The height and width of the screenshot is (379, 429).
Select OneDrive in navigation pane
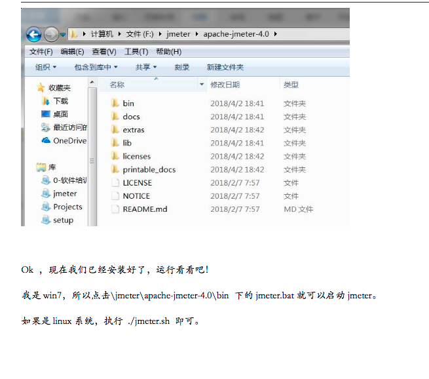pos(70,141)
